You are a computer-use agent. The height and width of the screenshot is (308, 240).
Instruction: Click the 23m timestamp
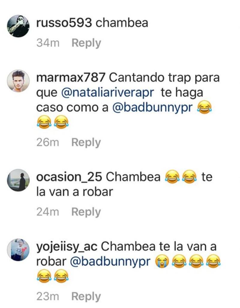click(x=48, y=296)
